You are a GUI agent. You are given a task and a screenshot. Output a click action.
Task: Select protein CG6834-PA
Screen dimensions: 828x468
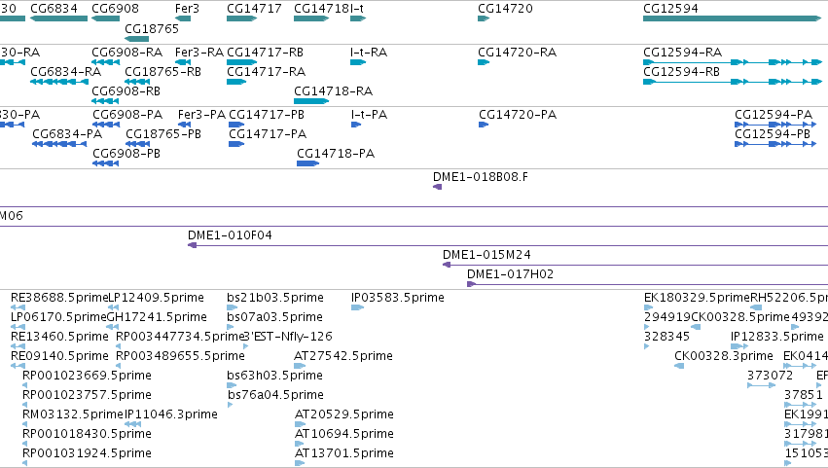click(67, 134)
